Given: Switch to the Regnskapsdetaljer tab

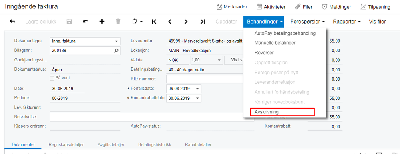Looking at the screenshot, I should pyautogui.click(x=66, y=144).
